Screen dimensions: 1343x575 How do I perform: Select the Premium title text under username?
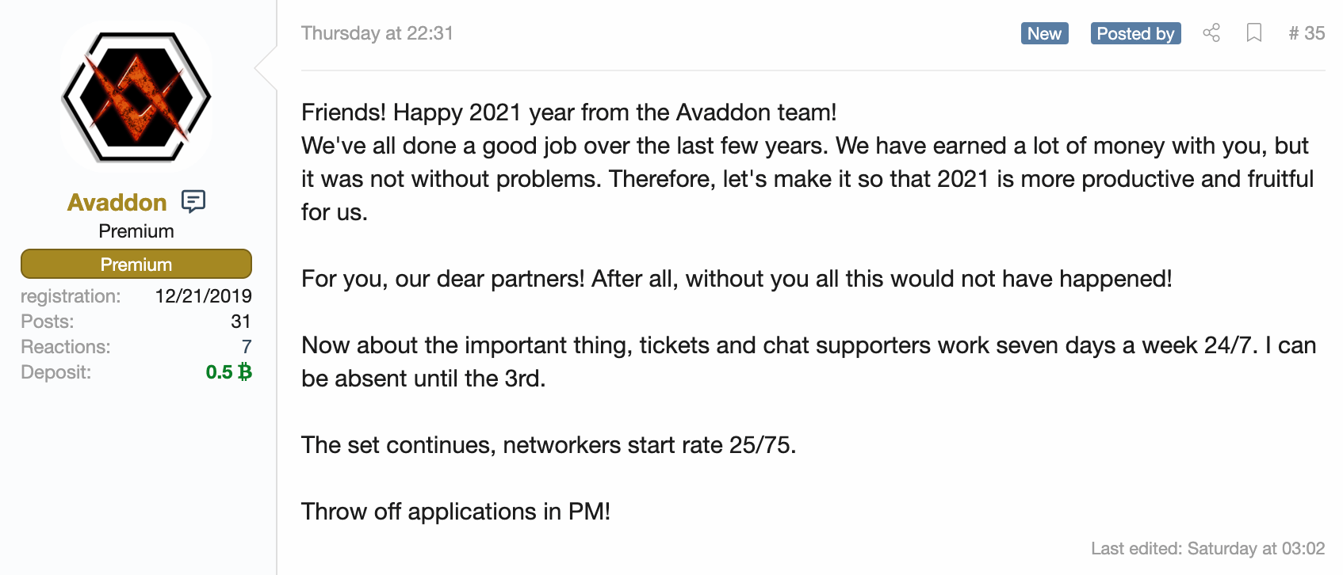tap(136, 231)
